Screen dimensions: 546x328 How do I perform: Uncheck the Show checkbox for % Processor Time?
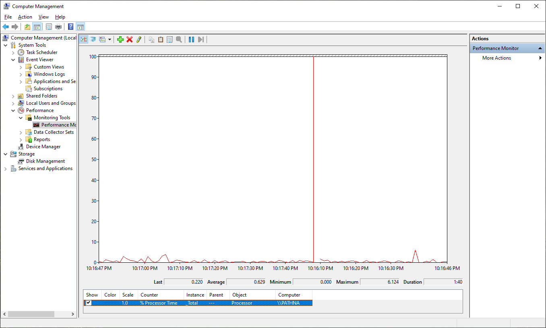point(89,303)
